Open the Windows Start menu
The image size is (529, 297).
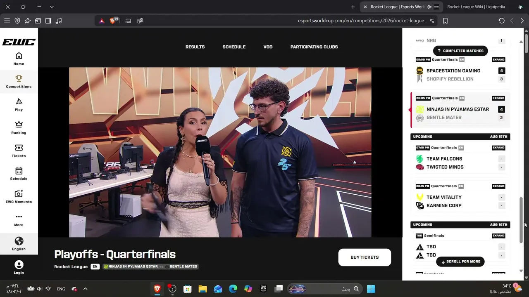click(371, 289)
